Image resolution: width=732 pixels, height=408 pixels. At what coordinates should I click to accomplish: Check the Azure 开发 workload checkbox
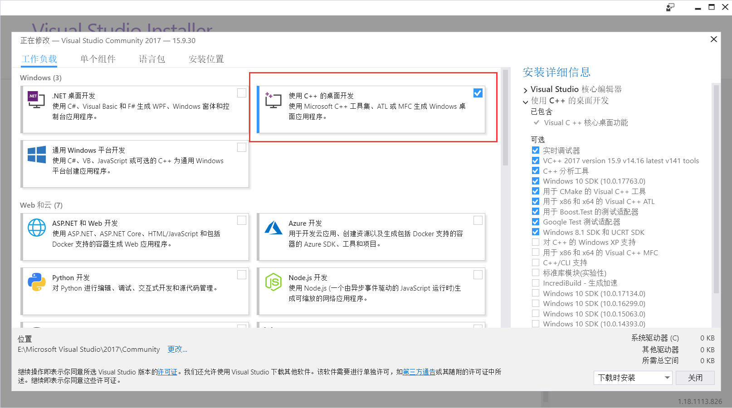click(478, 220)
